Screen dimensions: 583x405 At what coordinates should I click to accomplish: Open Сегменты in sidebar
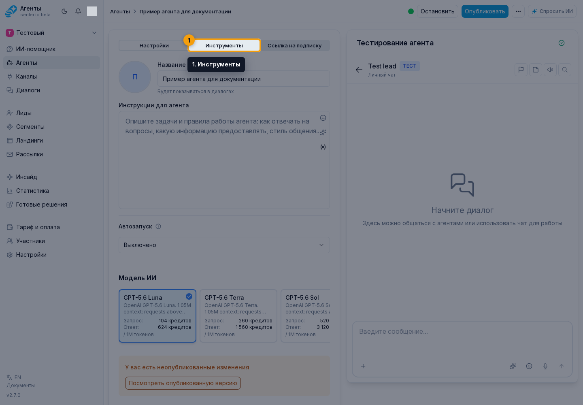click(x=51, y=127)
